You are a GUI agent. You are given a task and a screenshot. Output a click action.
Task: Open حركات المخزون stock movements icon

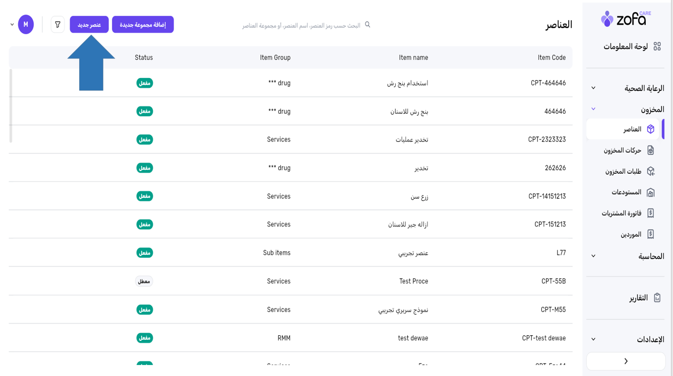tap(650, 151)
